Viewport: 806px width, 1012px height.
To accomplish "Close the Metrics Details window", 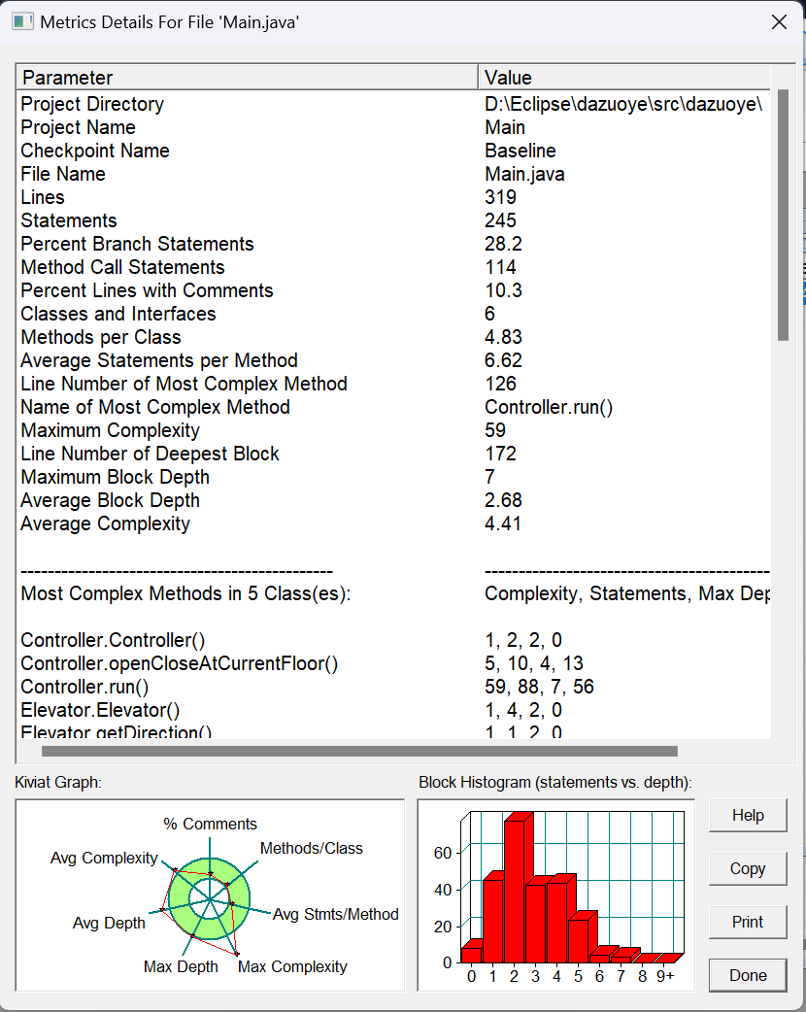I will click(779, 22).
